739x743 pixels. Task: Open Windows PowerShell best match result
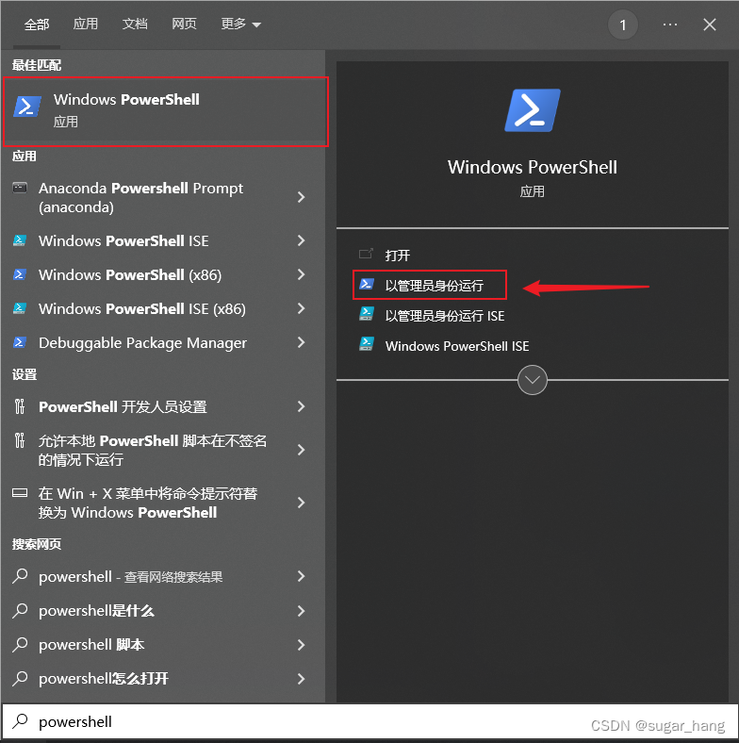pos(165,111)
